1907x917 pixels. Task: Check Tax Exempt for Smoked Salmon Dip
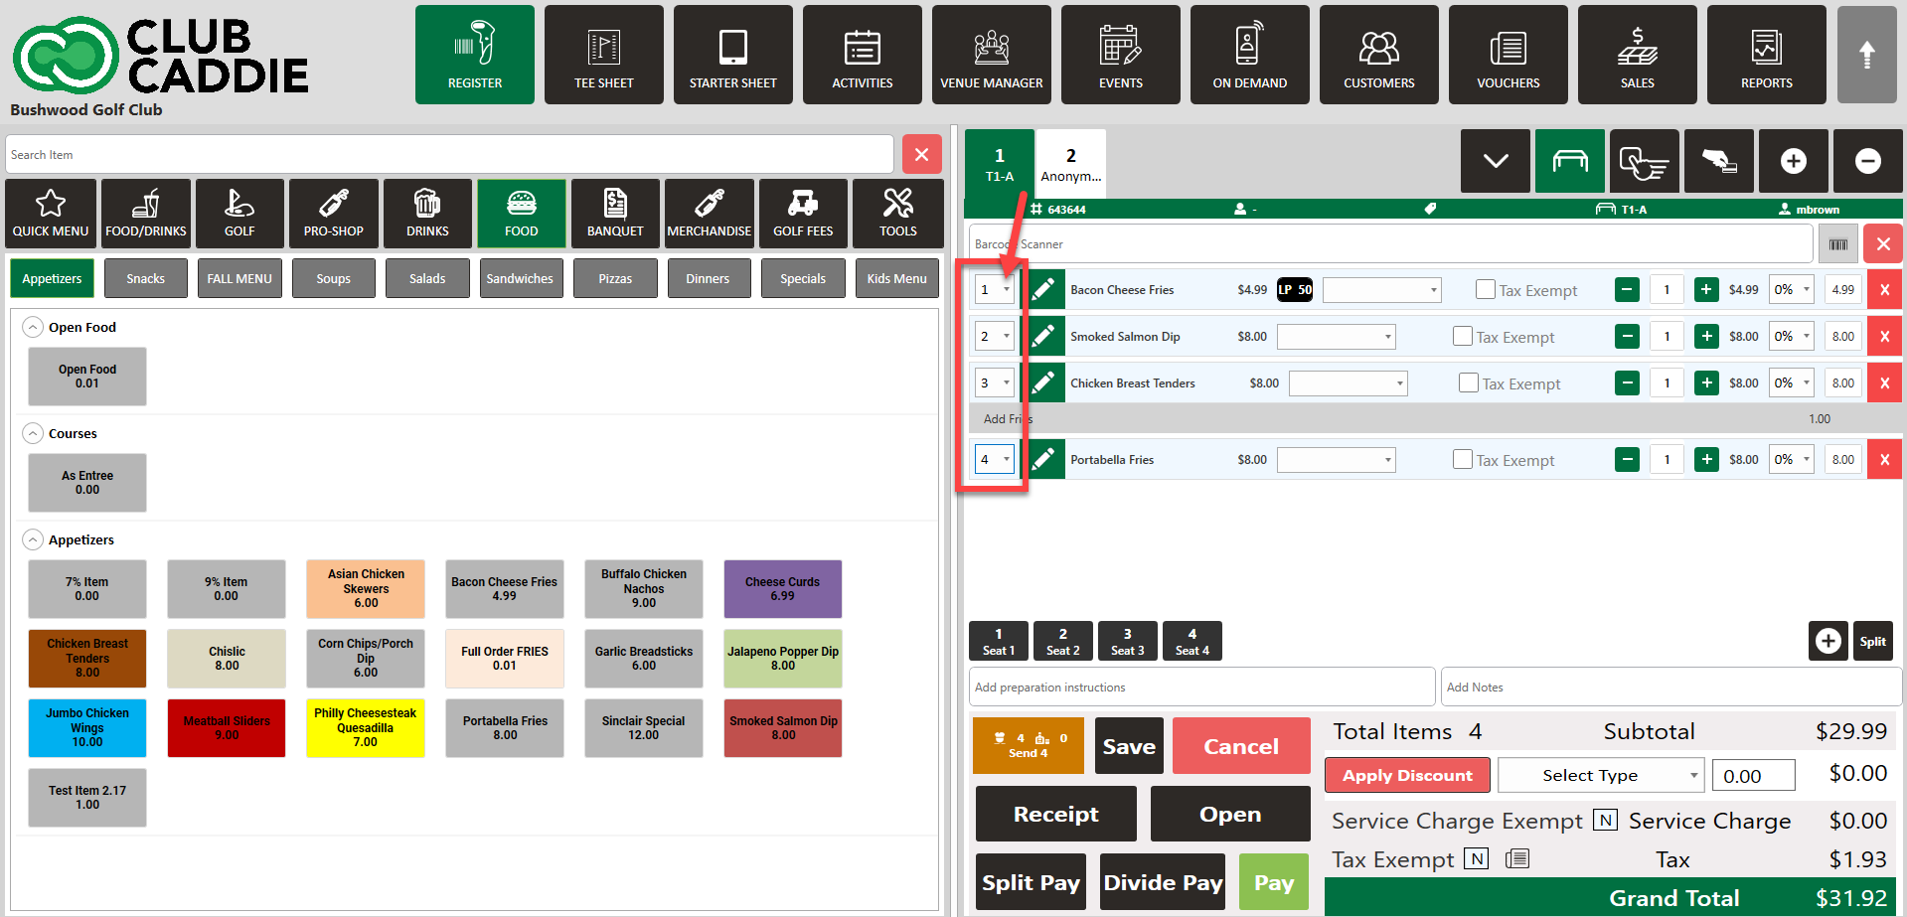(1462, 336)
